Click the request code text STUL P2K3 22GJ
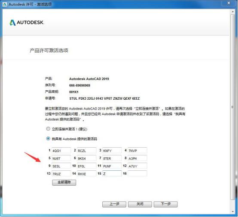 82,98
